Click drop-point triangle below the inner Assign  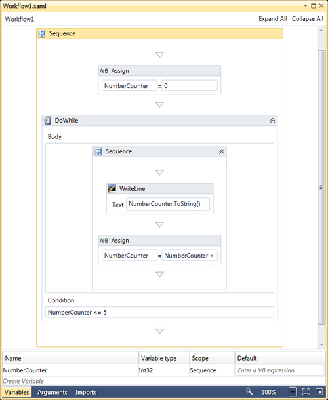click(159, 274)
